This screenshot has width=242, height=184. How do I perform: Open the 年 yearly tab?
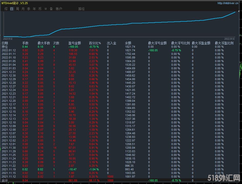34,9
